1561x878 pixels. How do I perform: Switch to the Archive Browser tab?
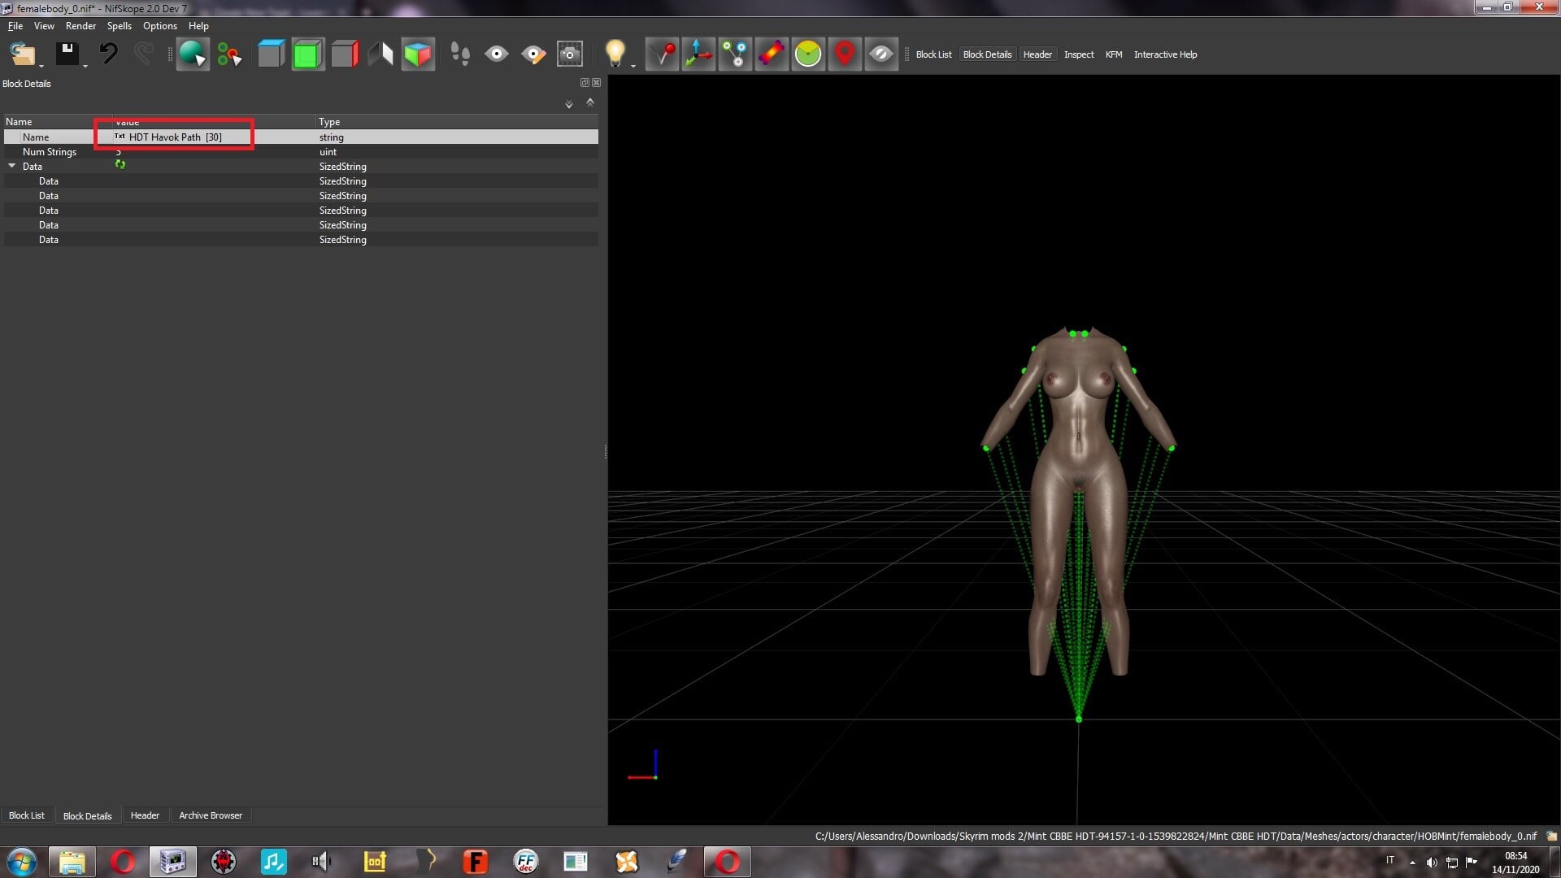pos(211,815)
